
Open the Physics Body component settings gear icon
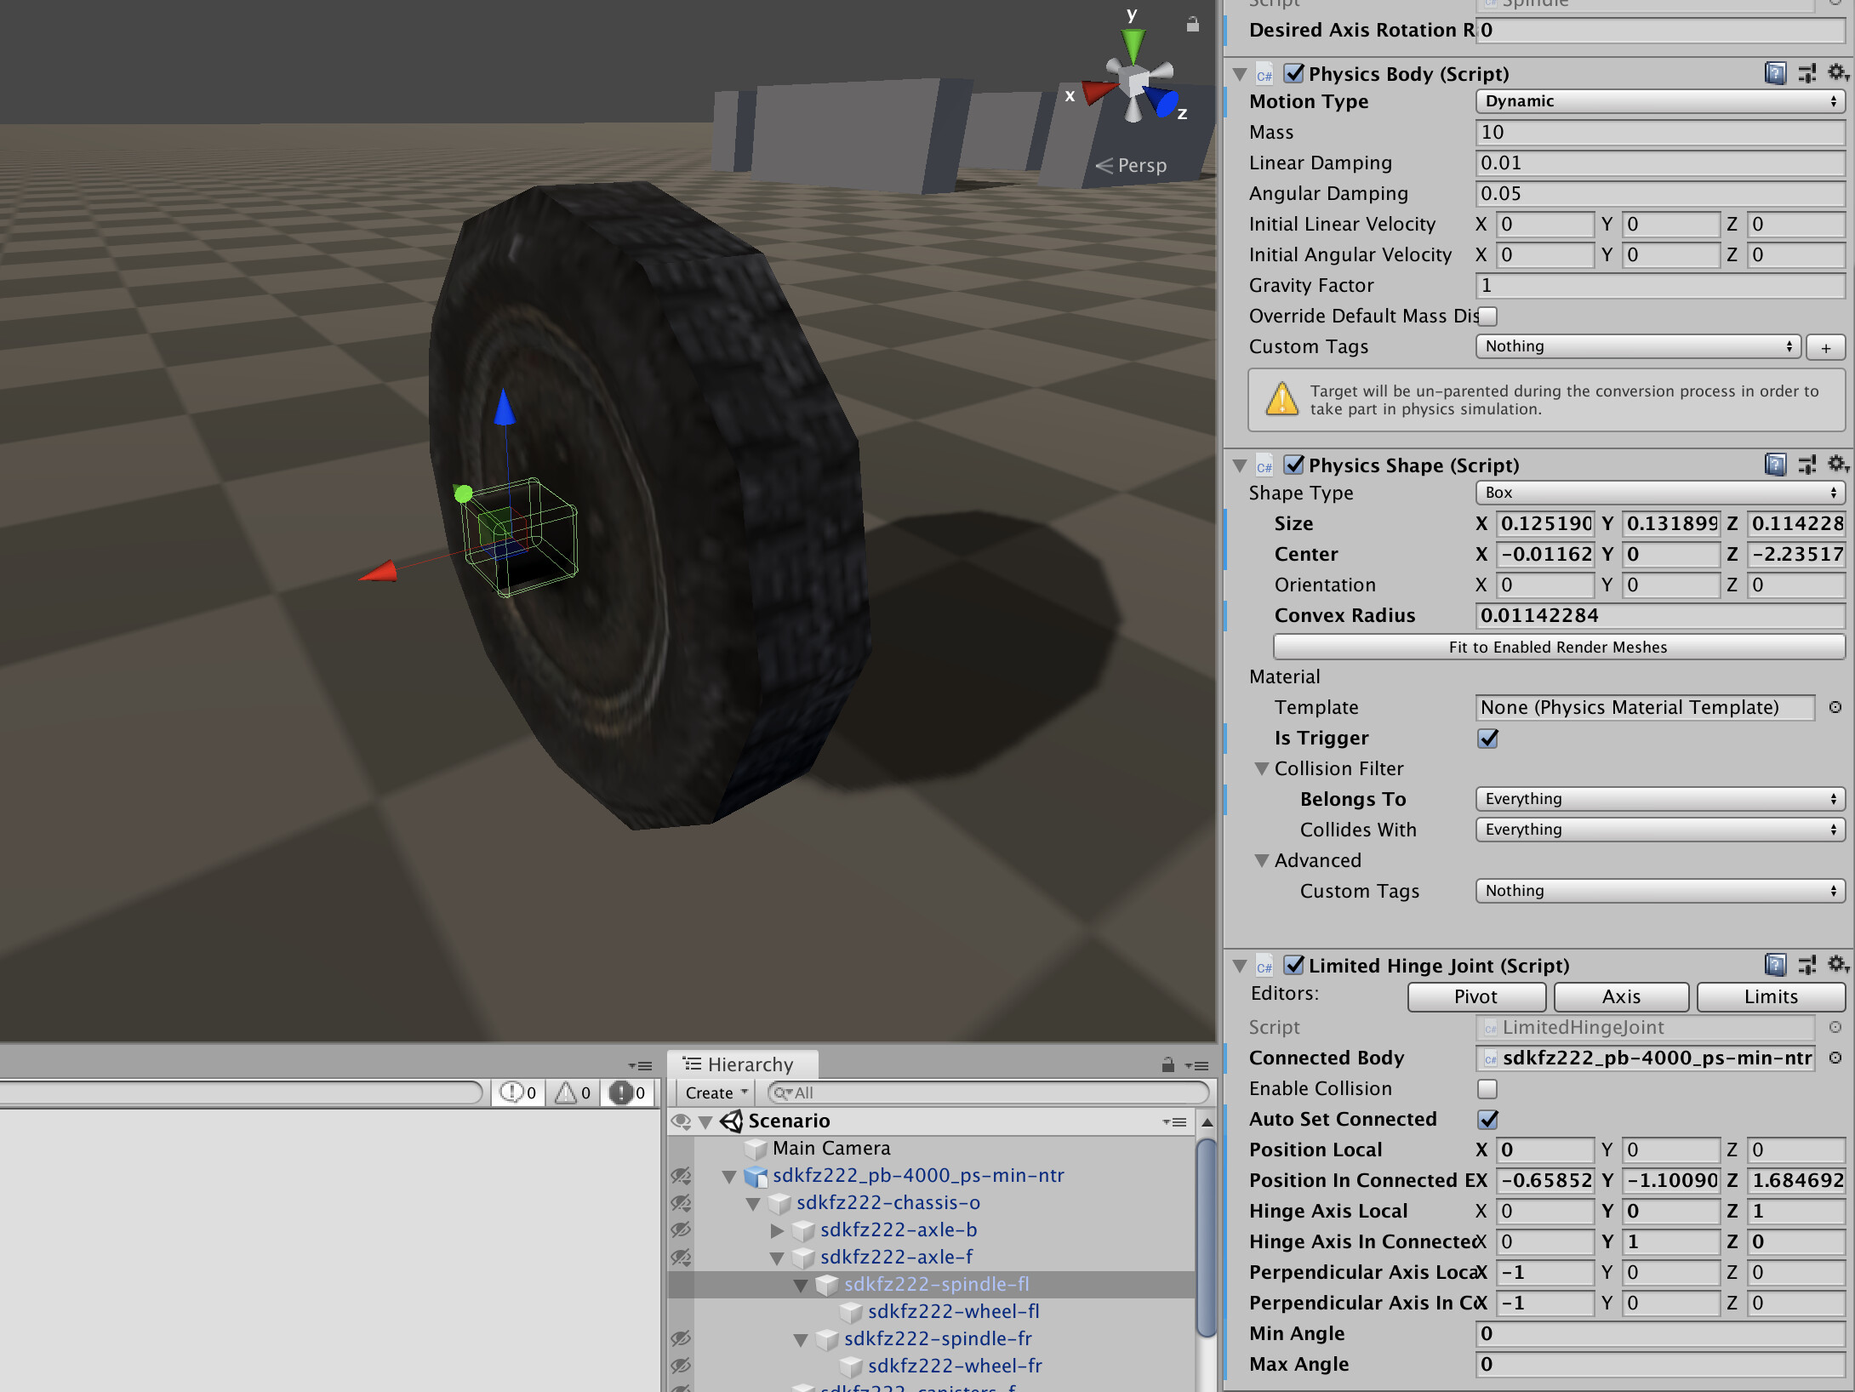(x=1836, y=73)
